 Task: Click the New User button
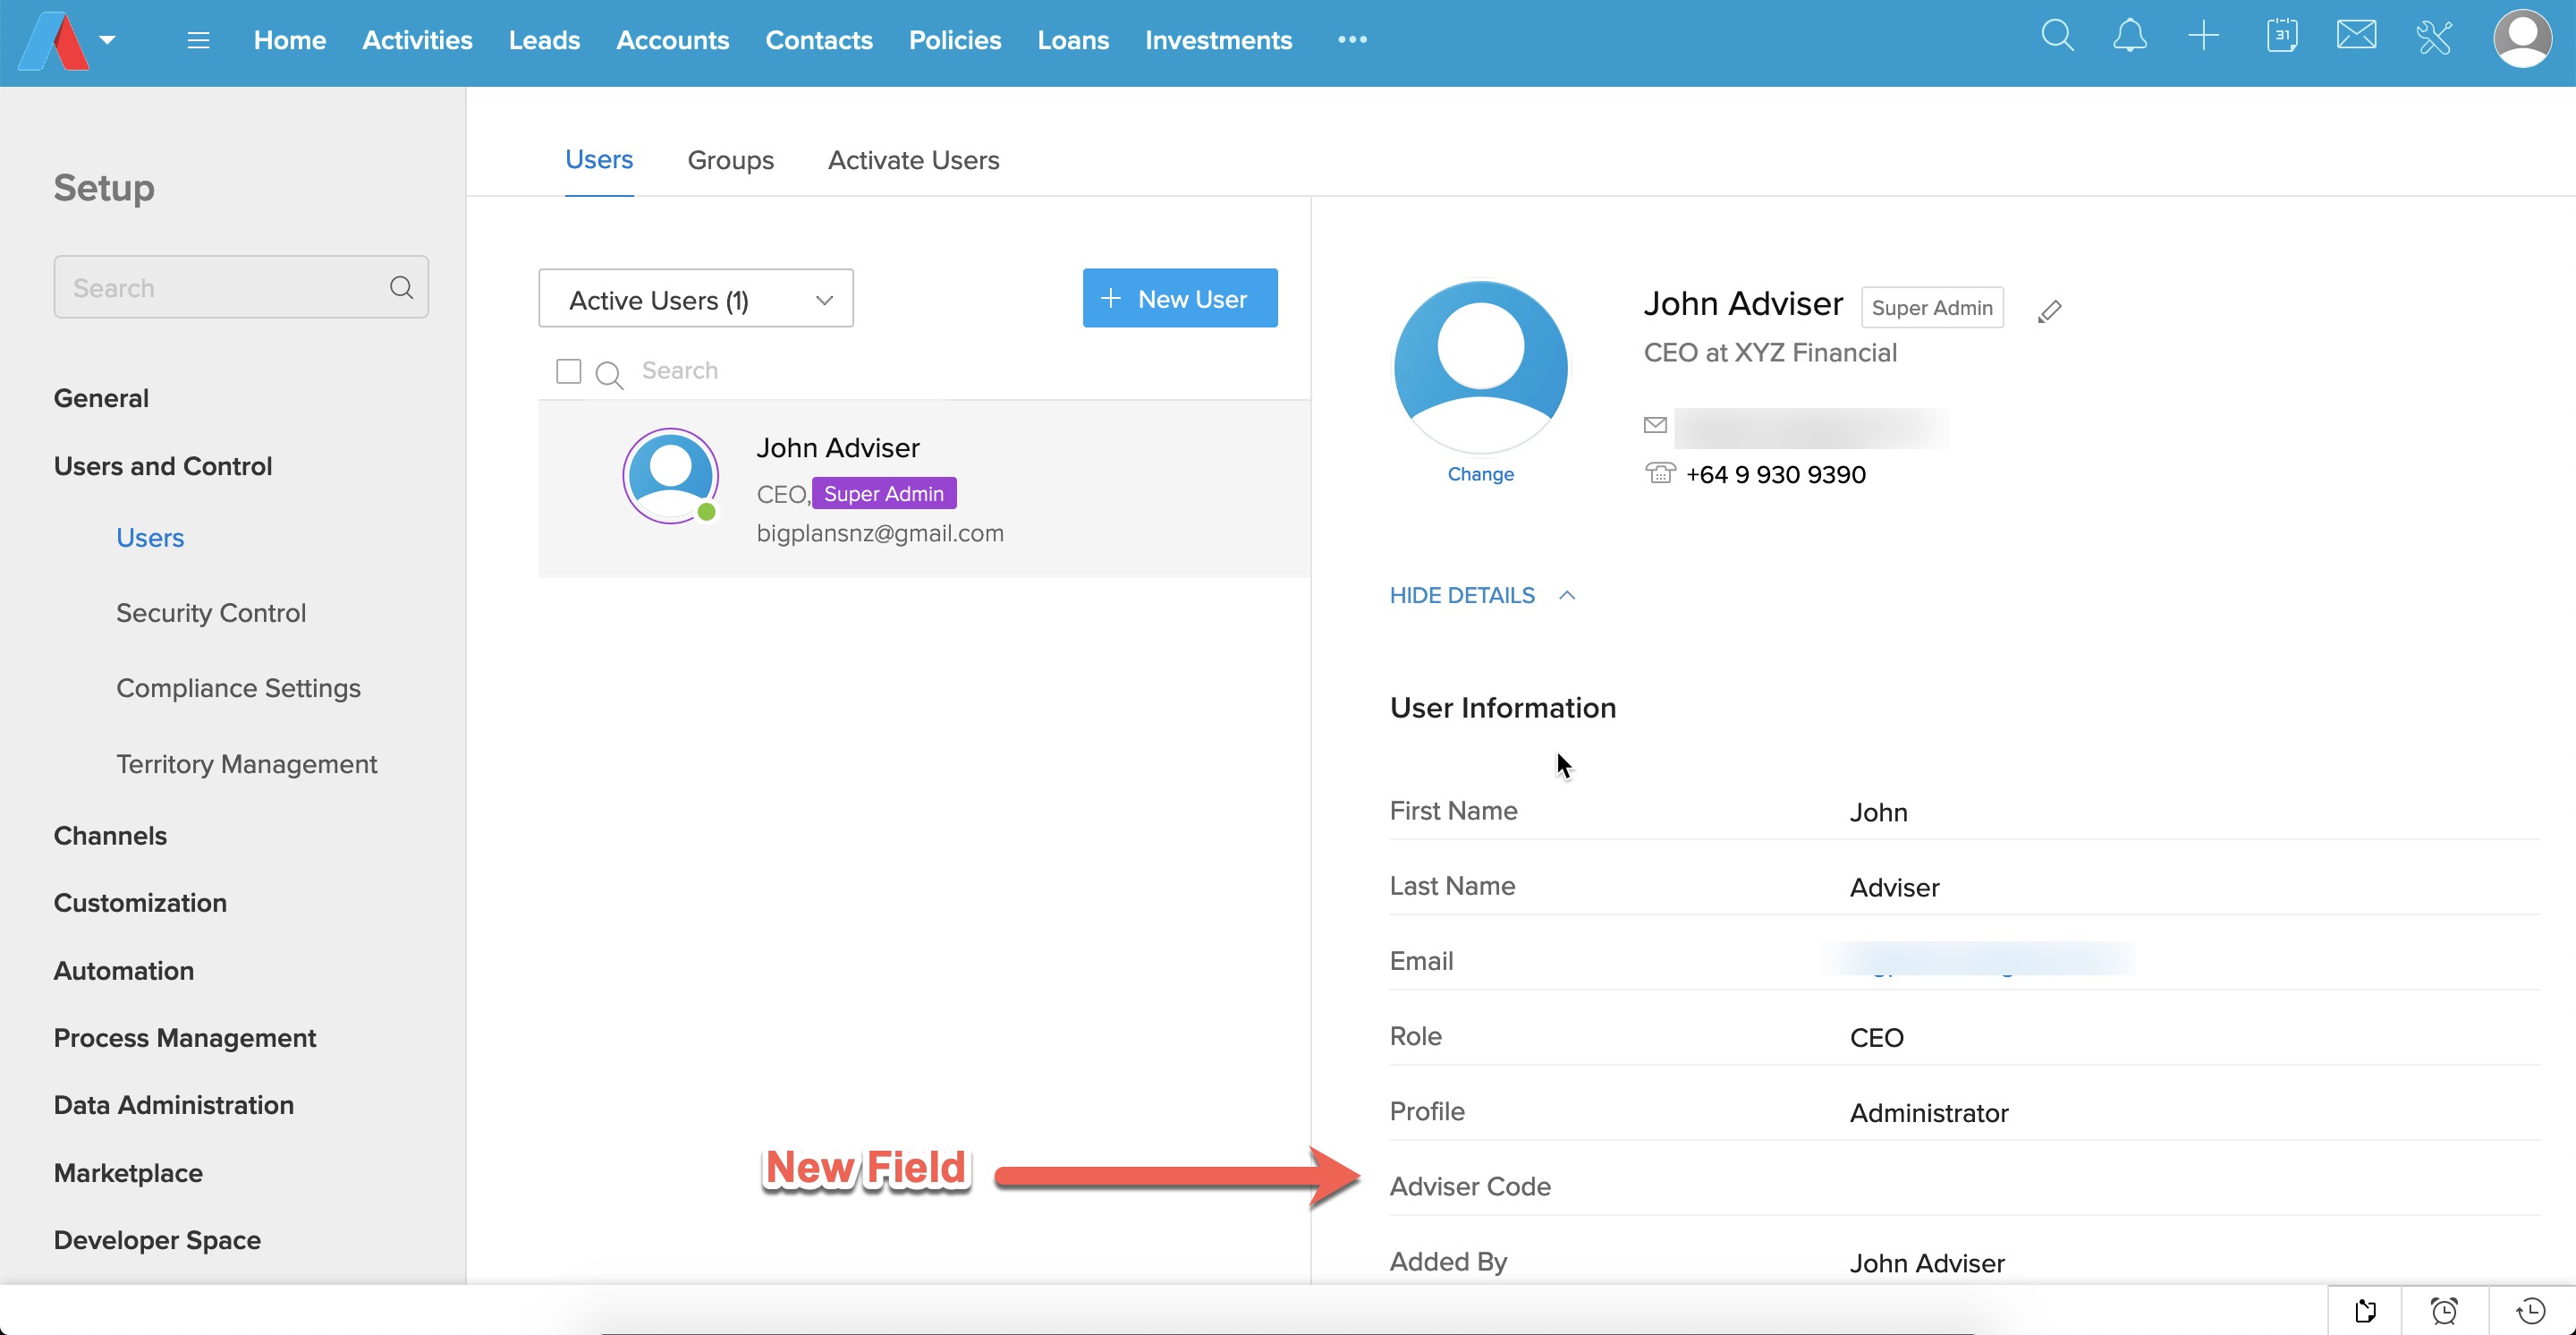1179,298
